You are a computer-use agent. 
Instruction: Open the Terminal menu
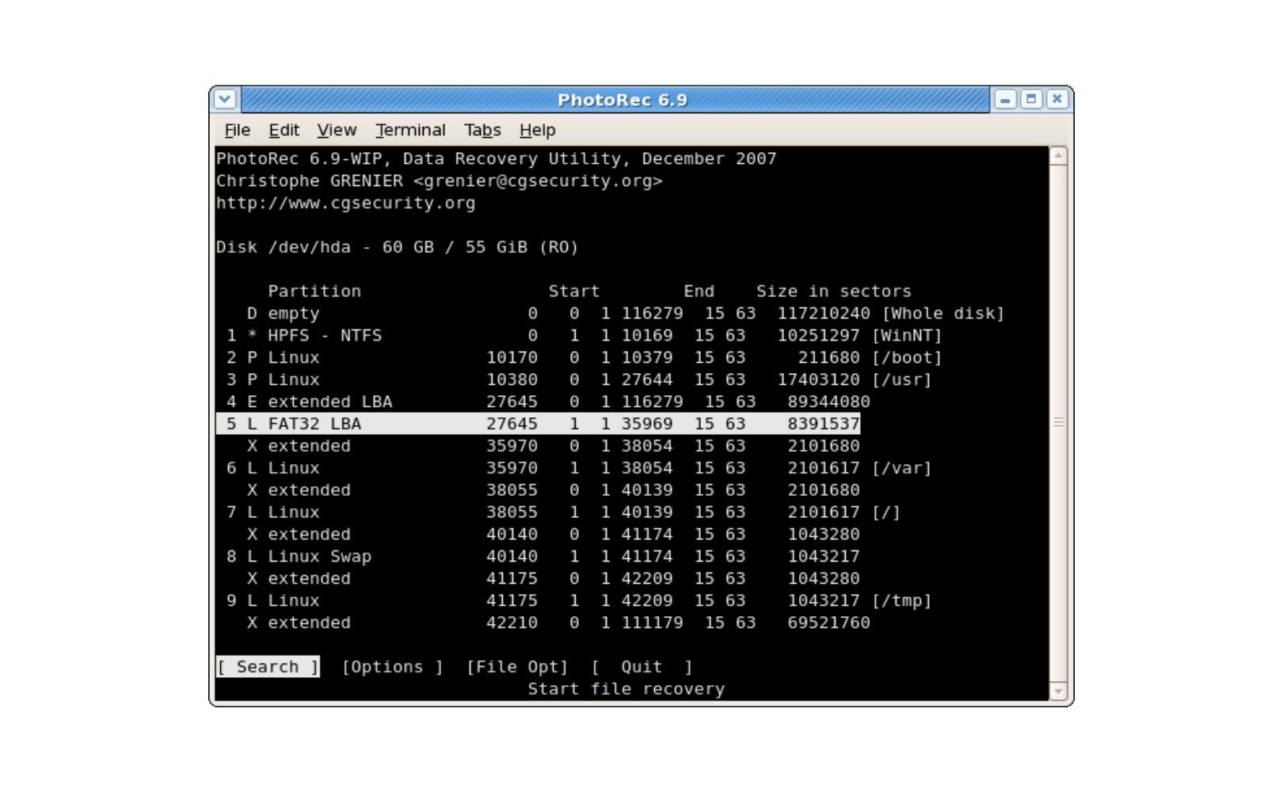click(410, 130)
